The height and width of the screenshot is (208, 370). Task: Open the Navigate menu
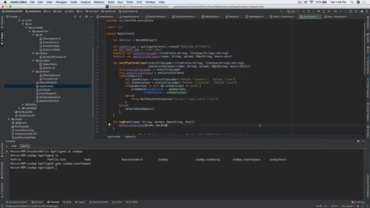61,2
